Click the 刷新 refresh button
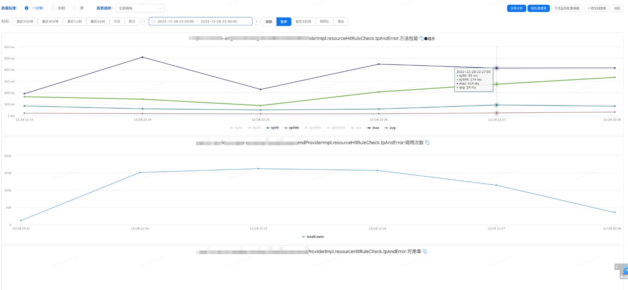The width and height of the screenshot is (628, 290). click(x=269, y=21)
